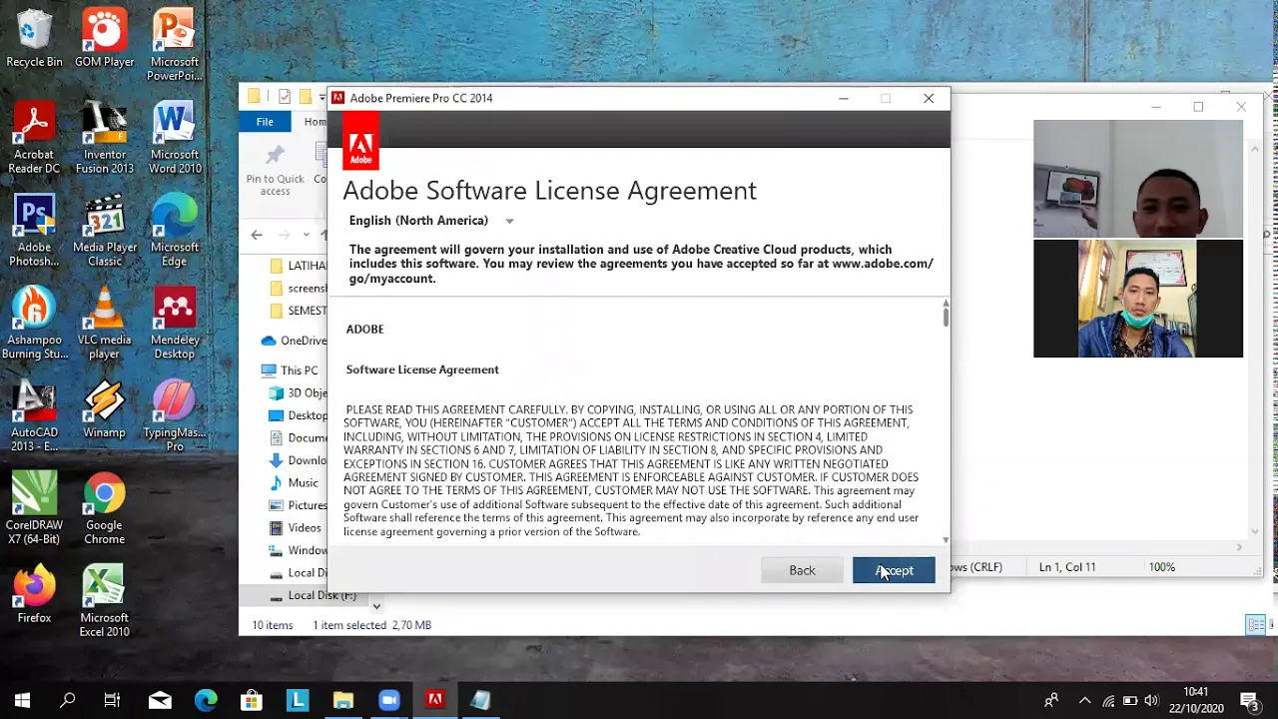Image resolution: width=1278 pixels, height=719 pixels.
Task: Select This PC in Explorer navigation pane
Action: pos(290,370)
